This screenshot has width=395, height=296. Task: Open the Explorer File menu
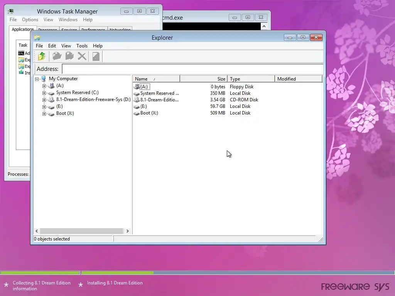[x=39, y=46]
